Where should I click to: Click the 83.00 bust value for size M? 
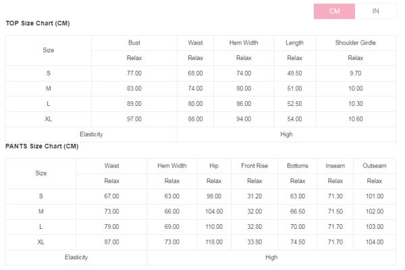(134, 88)
